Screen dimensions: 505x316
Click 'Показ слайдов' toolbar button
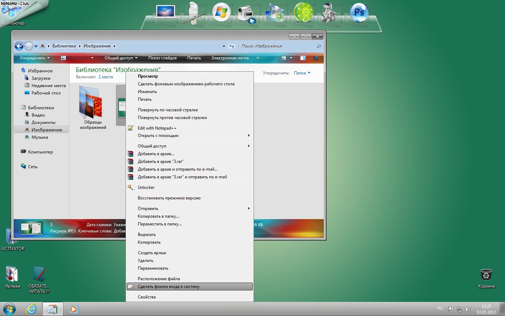point(162,58)
